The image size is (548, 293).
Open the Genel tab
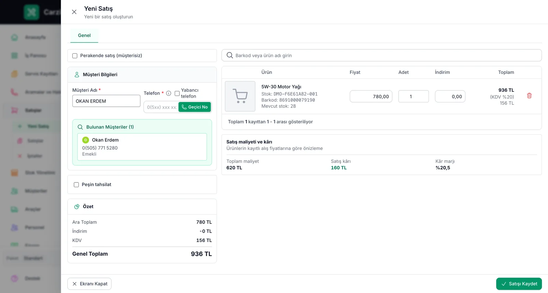84,36
